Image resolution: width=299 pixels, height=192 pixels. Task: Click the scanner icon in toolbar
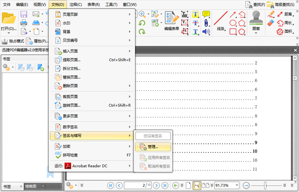pyautogui.click(x=36, y=23)
